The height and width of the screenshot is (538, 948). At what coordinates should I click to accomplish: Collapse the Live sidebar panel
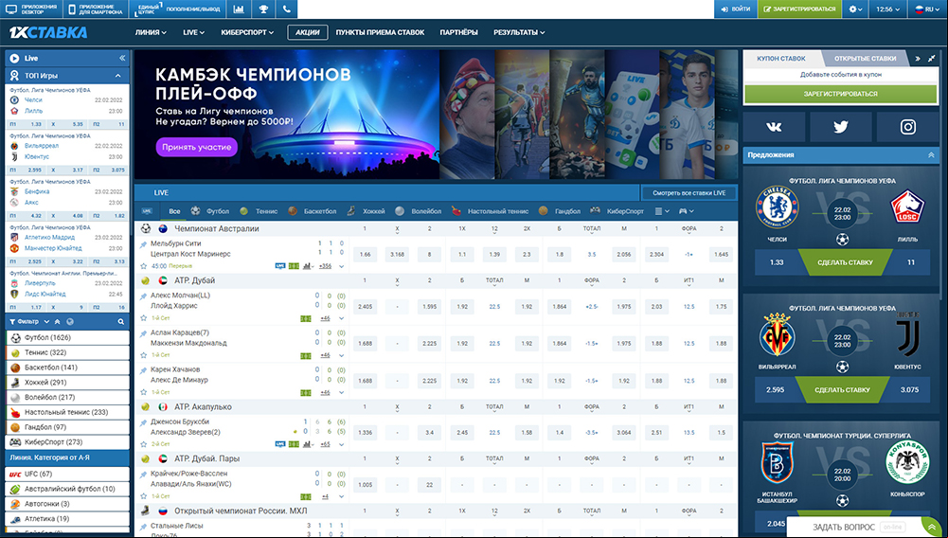[122, 58]
